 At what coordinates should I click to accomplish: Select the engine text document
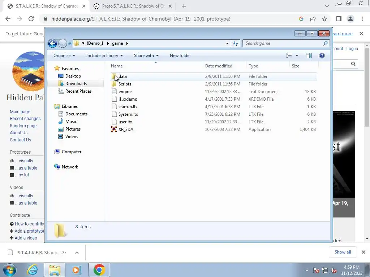[213, 91]
